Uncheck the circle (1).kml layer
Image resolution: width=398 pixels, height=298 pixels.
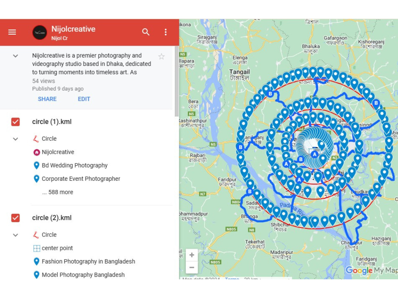pos(16,122)
